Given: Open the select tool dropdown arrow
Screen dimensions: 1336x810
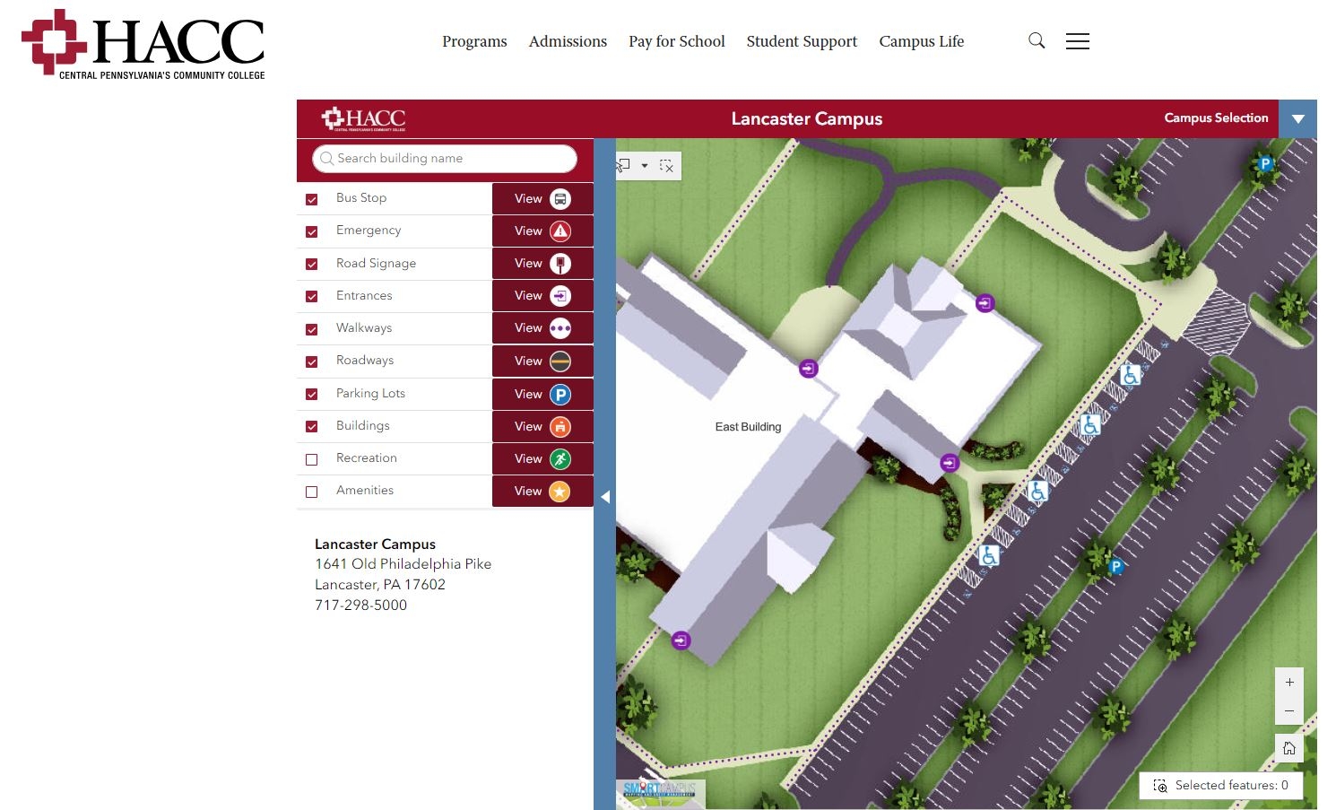Looking at the screenshot, I should pos(644,166).
